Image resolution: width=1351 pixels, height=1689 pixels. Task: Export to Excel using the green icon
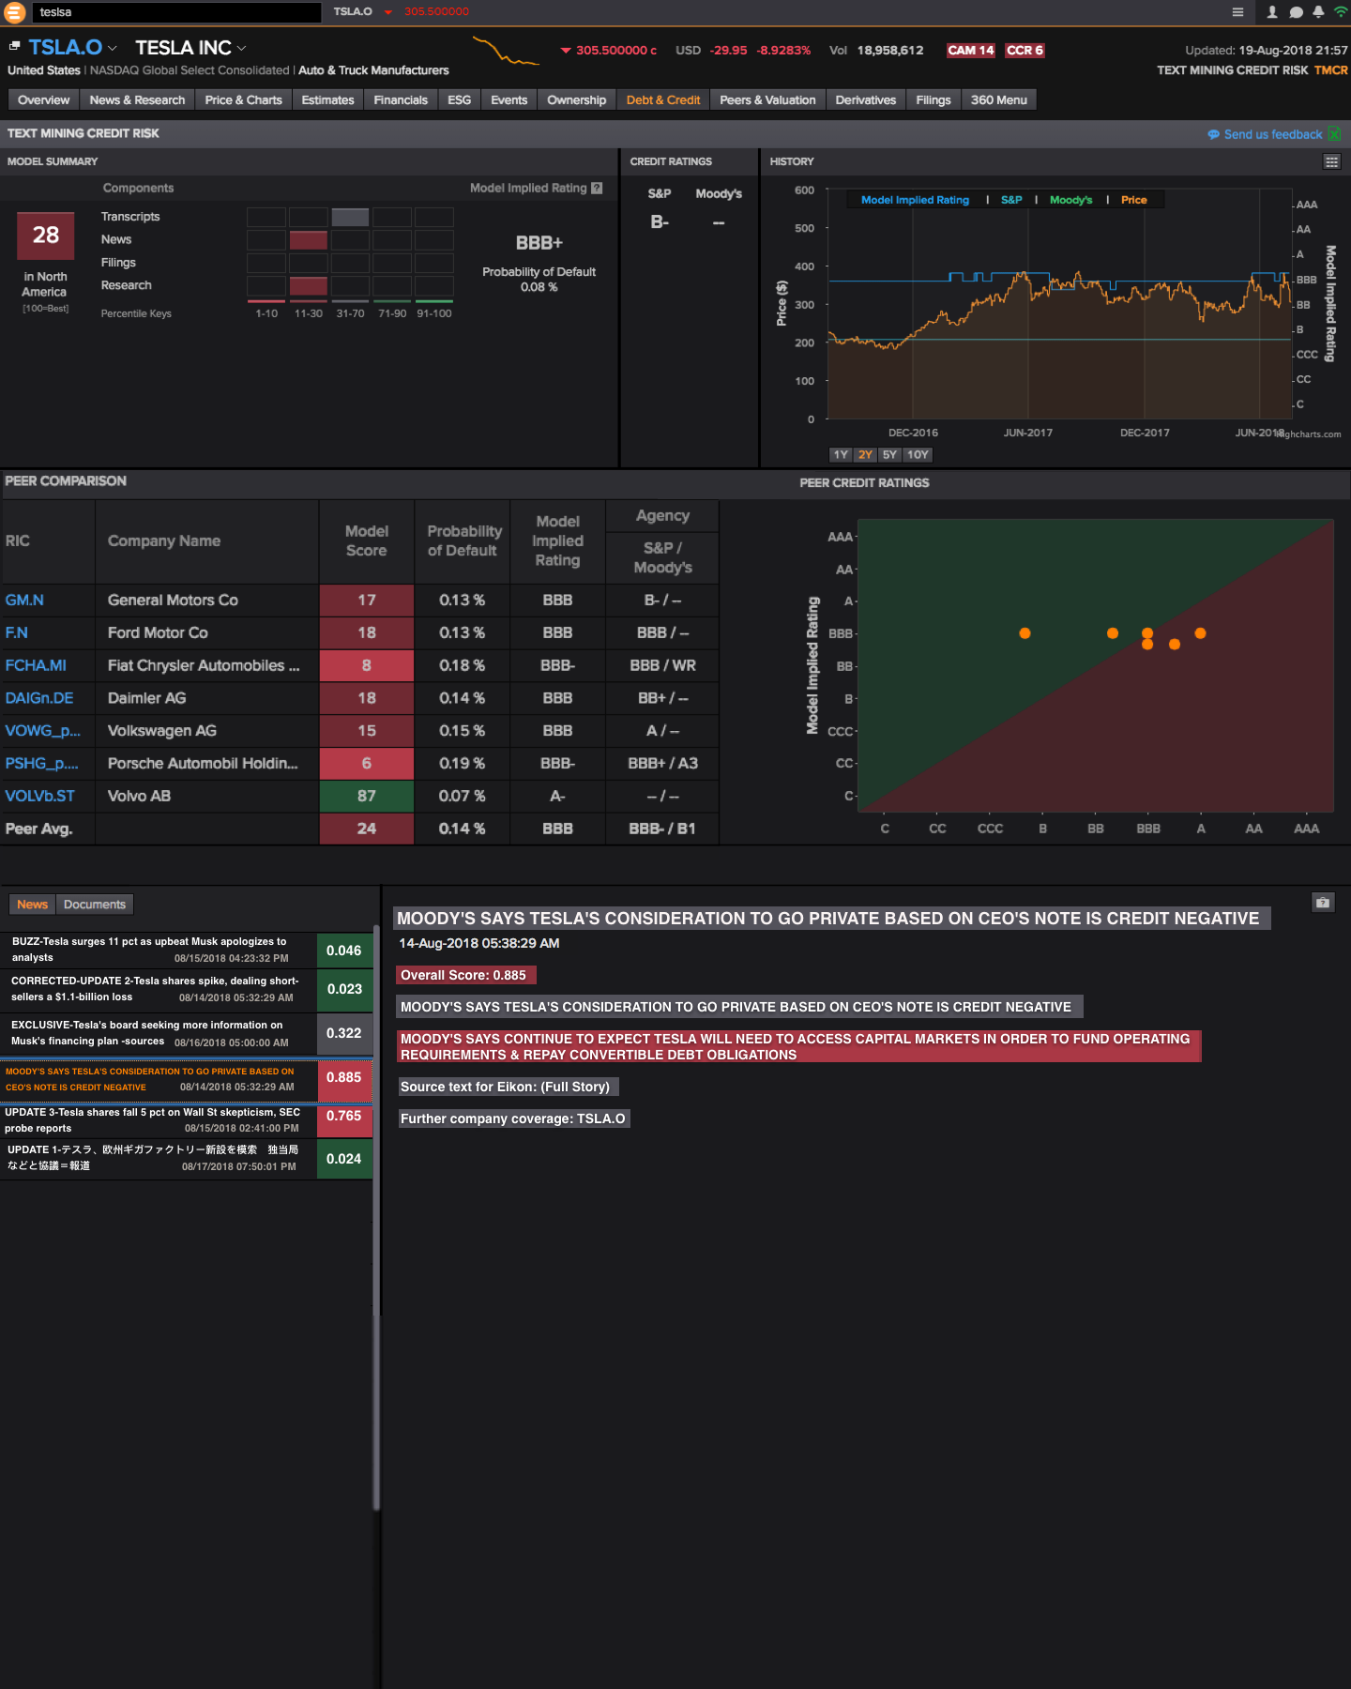pyautogui.click(x=1334, y=134)
